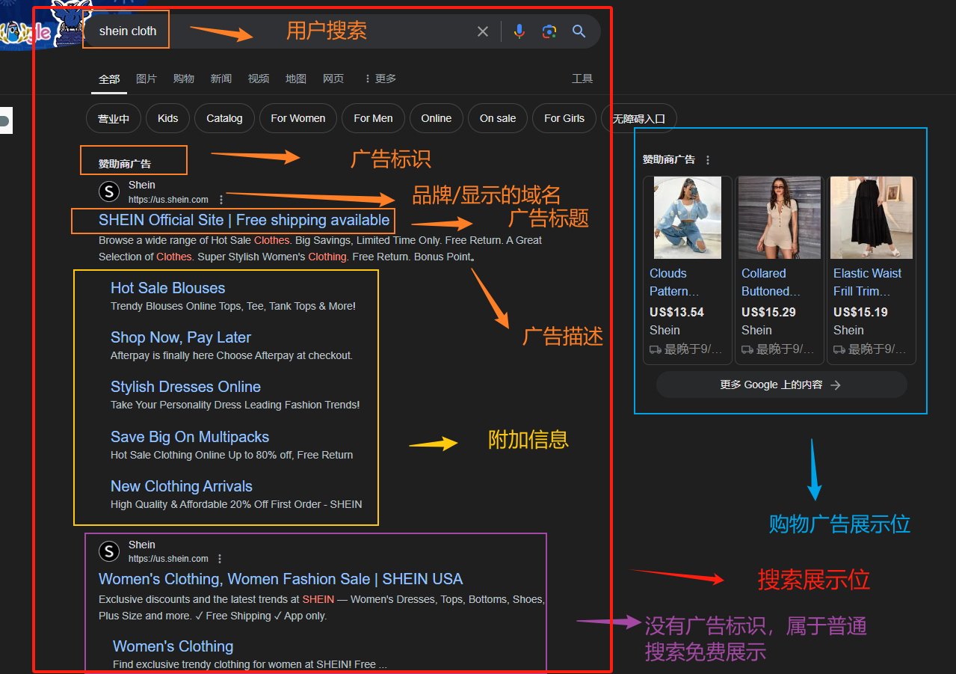This screenshot has width=956, height=674.
Task: Start voice search with microphone icon
Action: [x=519, y=31]
